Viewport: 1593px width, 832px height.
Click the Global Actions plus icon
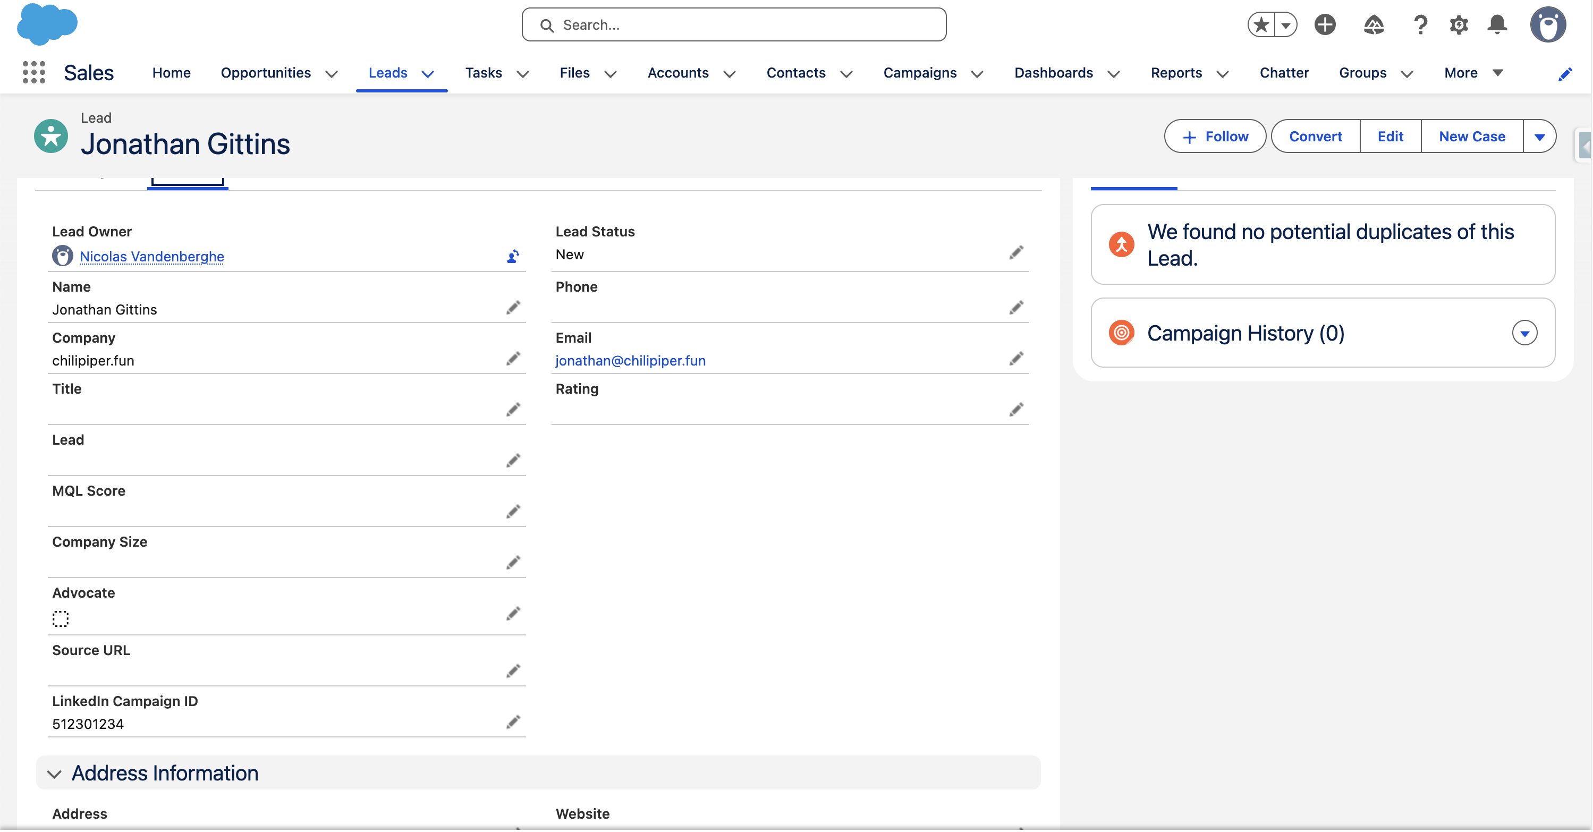(1325, 25)
